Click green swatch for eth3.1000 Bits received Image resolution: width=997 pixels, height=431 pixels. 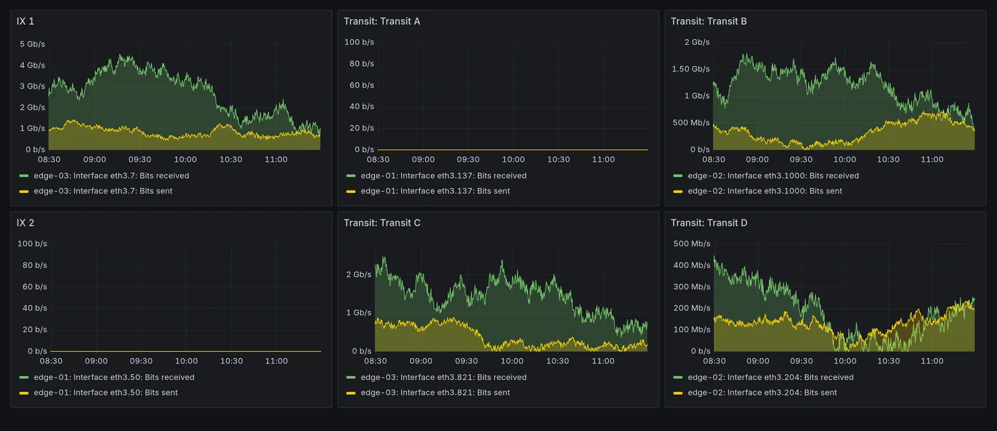pos(679,176)
